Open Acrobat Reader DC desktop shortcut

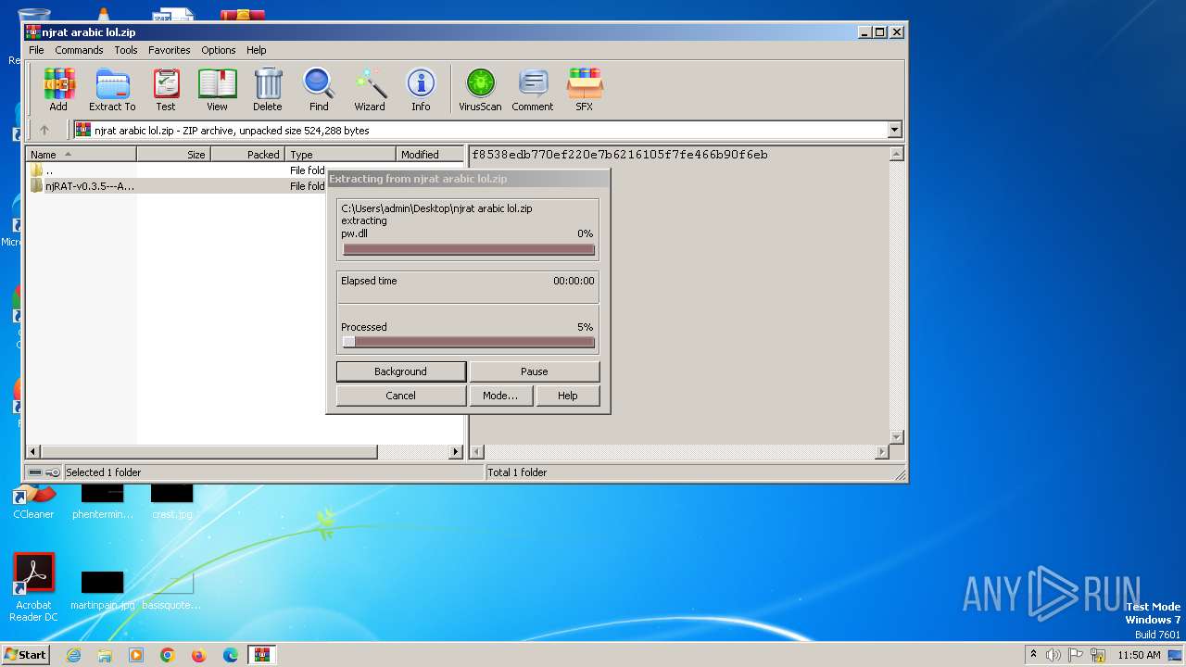click(x=33, y=587)
